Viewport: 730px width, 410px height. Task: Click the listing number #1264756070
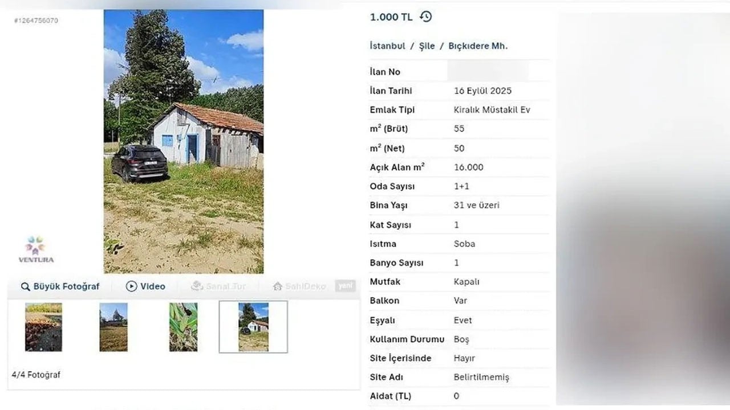click(x=36, y=20)
